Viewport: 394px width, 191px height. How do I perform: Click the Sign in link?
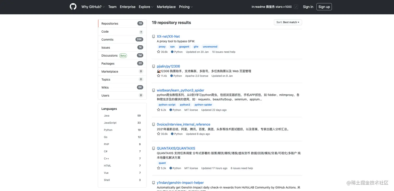pyautogui.click(x=308, y=7)
